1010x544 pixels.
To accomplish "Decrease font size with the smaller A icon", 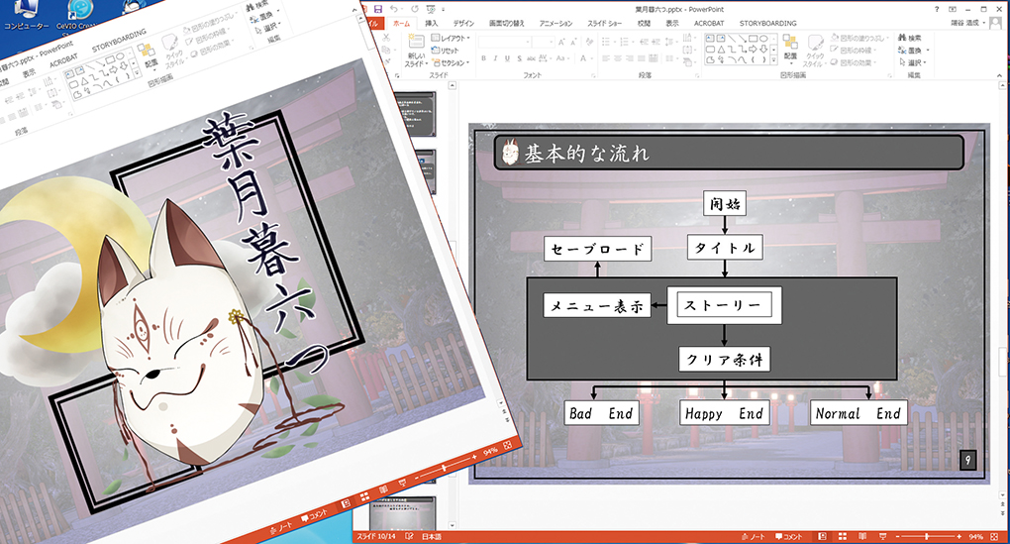I will coord(573,42).
